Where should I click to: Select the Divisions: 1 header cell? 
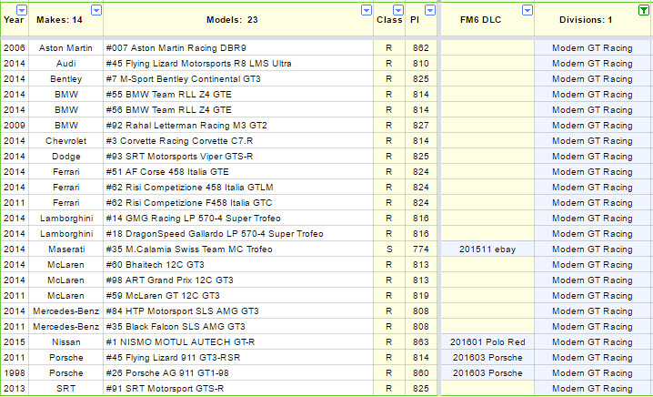click(x=593, y=20)
